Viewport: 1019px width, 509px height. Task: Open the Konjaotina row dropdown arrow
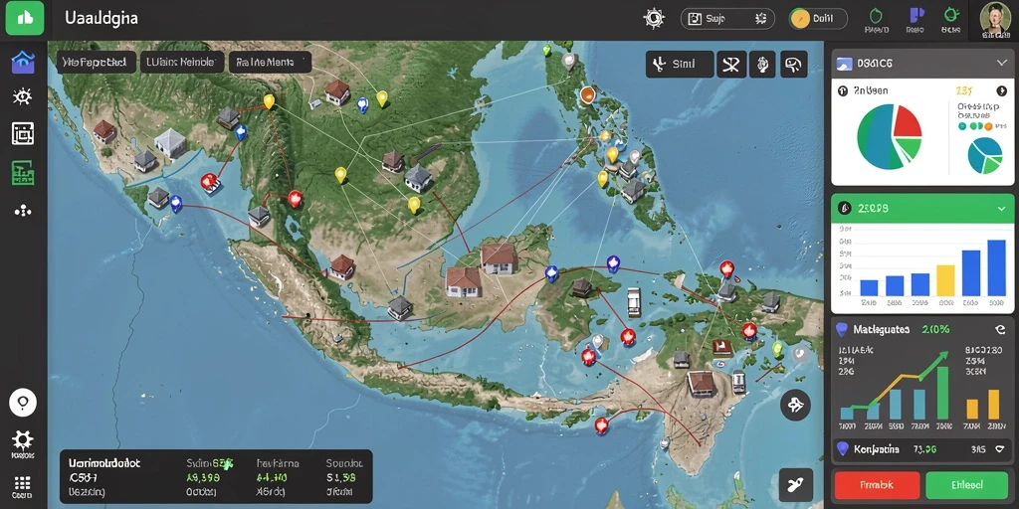999,448
